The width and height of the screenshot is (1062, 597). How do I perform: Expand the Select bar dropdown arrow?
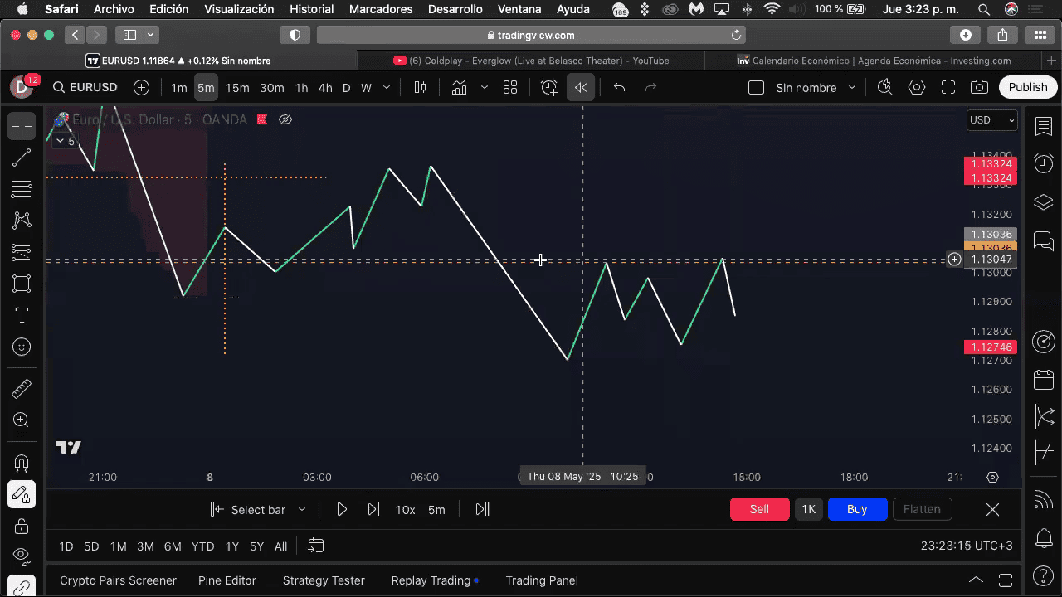pyautogui.click(x=302, y=510)
